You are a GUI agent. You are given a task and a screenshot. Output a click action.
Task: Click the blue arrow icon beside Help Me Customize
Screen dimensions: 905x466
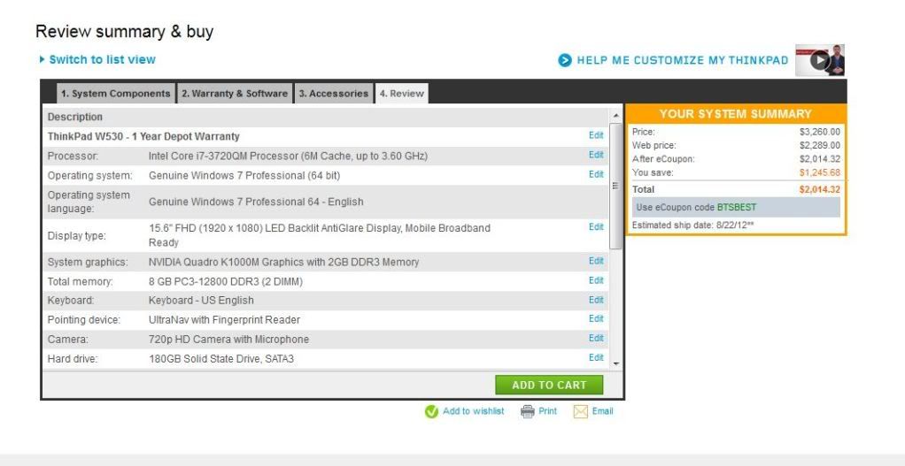pos(565,60)
